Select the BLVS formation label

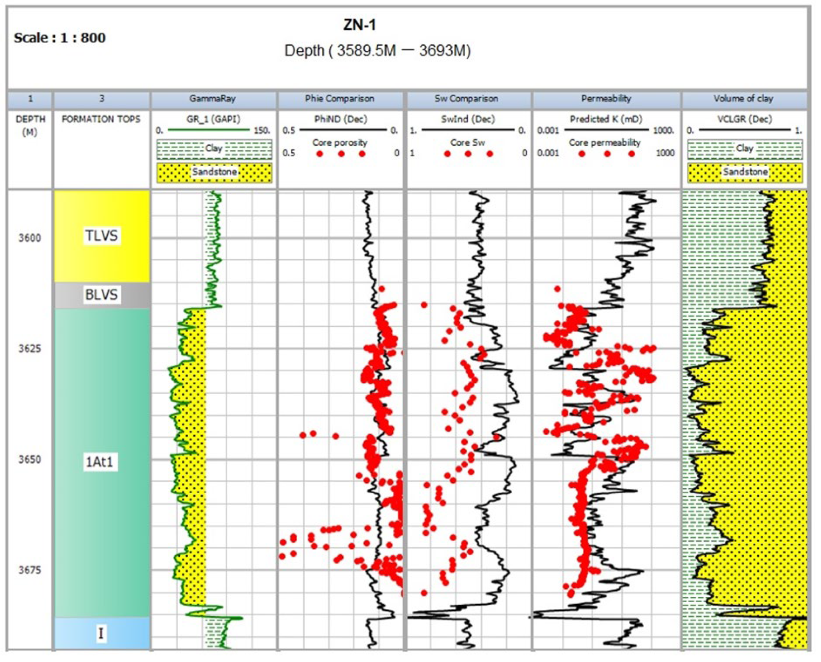(101, 295)
